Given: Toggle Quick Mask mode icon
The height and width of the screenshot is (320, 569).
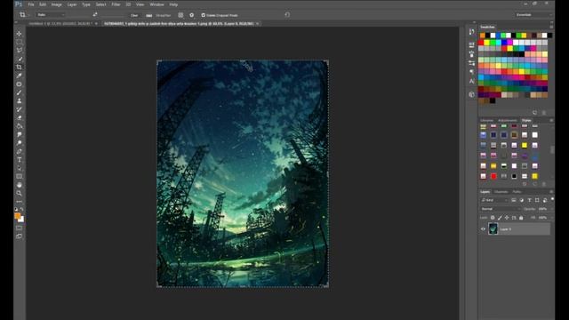Looking at the screenshot, I should pyautogui.click(x=20, y=228).
